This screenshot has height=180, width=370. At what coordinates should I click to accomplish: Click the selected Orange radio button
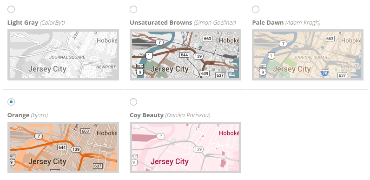click(x=11, y=102)
